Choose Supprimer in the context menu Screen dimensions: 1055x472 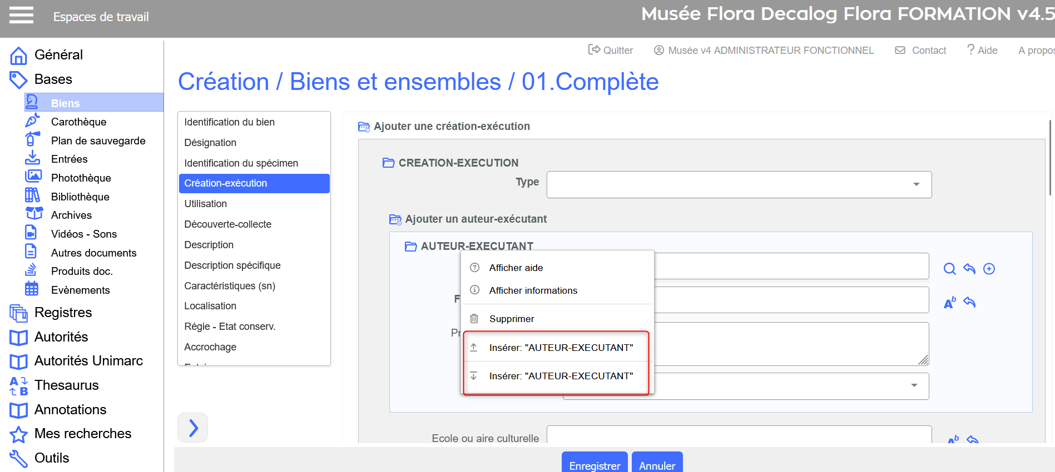pos(511,319)
